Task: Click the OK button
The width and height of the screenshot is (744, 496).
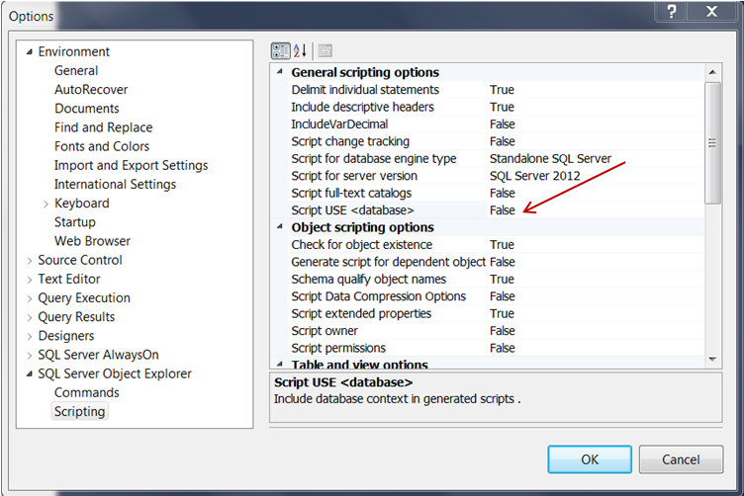Action: [x=590, y=458]
